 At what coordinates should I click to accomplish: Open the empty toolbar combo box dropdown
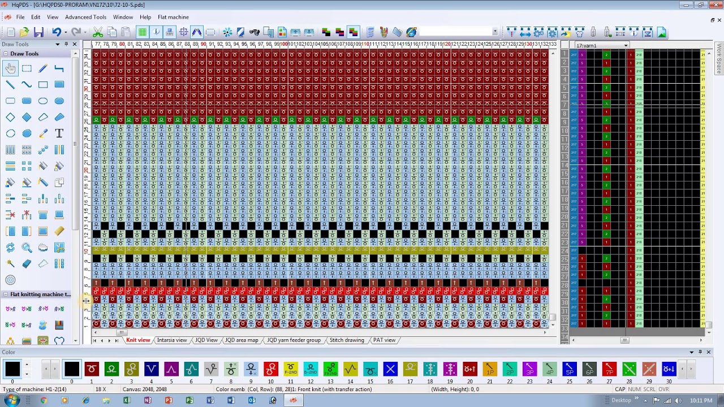tap(495, 32)
